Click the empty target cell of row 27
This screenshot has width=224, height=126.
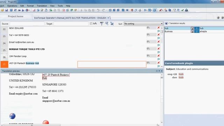[x=112, y=64]
